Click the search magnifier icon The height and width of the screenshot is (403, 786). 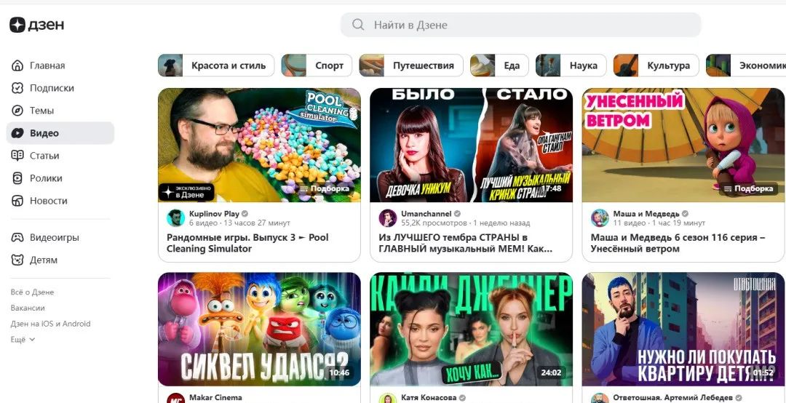[x=358, y=25]
